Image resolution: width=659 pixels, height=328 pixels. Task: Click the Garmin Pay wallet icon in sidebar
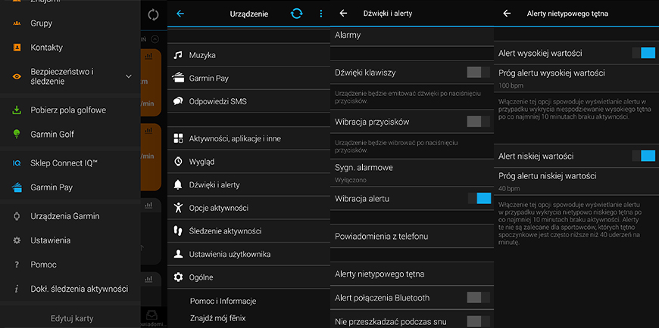pyautogui.click(x=17, y=187)
